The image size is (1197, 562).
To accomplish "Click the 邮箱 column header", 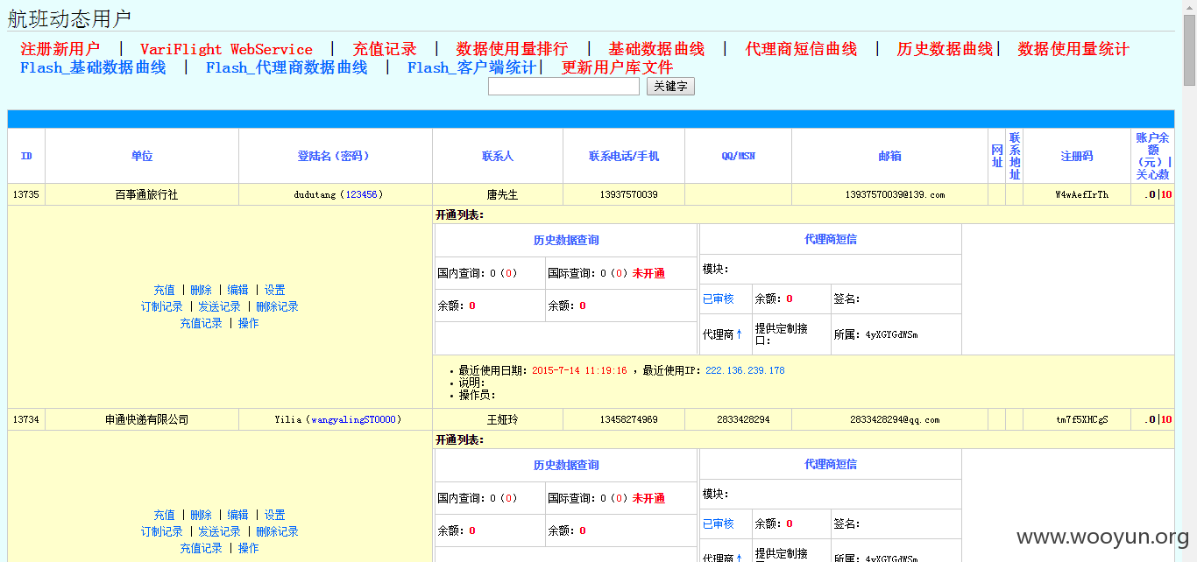I will click(889, 156).
